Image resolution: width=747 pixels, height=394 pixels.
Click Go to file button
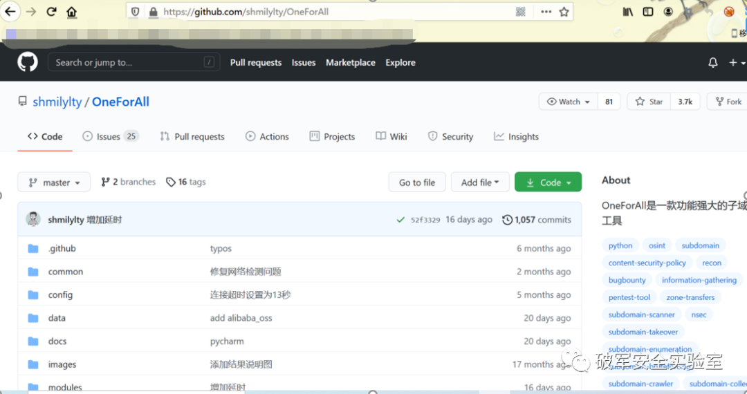coord(417,182)
